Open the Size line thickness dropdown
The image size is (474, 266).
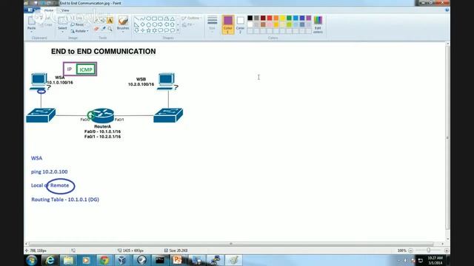point(213,24)
